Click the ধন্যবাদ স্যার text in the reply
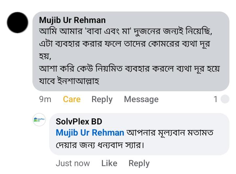 coord(121,144)
